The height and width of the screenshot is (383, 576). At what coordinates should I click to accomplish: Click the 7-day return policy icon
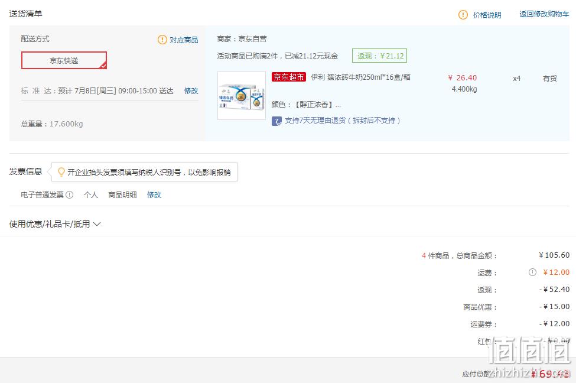click(x=276, y=121)
